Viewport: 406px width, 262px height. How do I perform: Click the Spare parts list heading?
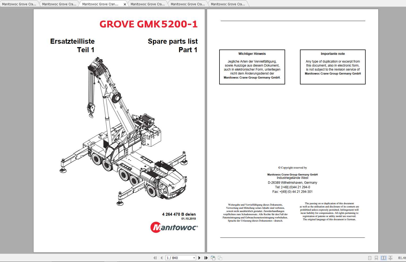173,41
